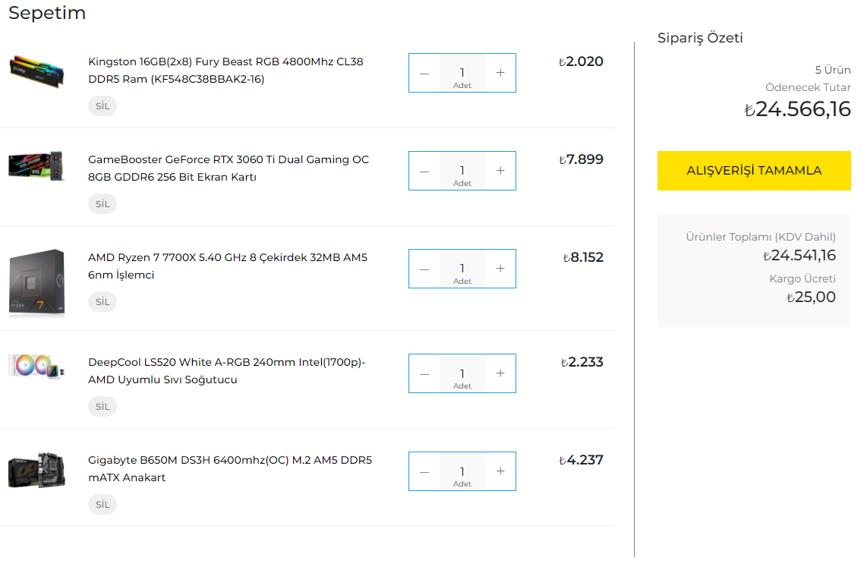Screen dimensions: 861x573
Task: Increase quantity of GameBooster RTX 3060 Ti
Action: (500, 171)
